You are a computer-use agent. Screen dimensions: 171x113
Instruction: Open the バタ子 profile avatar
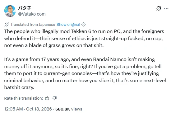10,11
